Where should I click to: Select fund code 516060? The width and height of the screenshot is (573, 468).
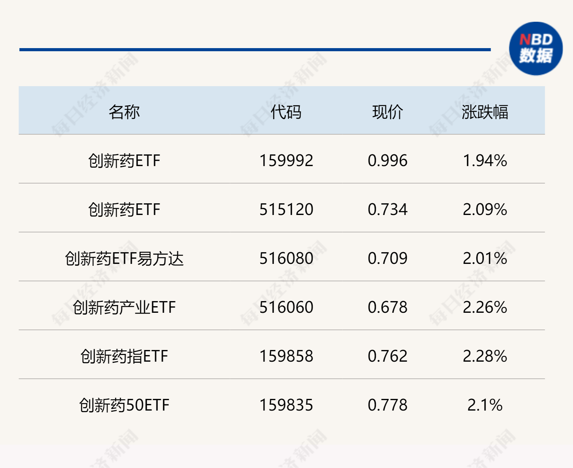[x=286, y=307]
